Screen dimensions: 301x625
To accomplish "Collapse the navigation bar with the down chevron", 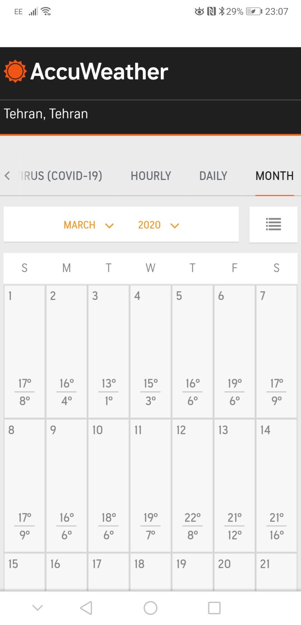I will [37, 607].
